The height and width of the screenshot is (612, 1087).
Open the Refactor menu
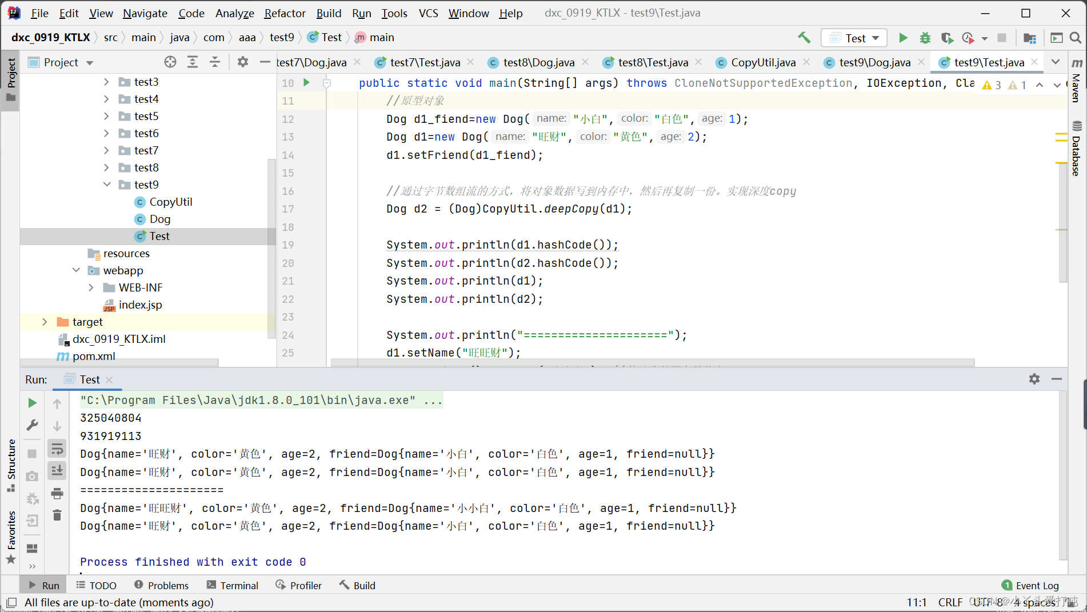(x=285, y=13)
